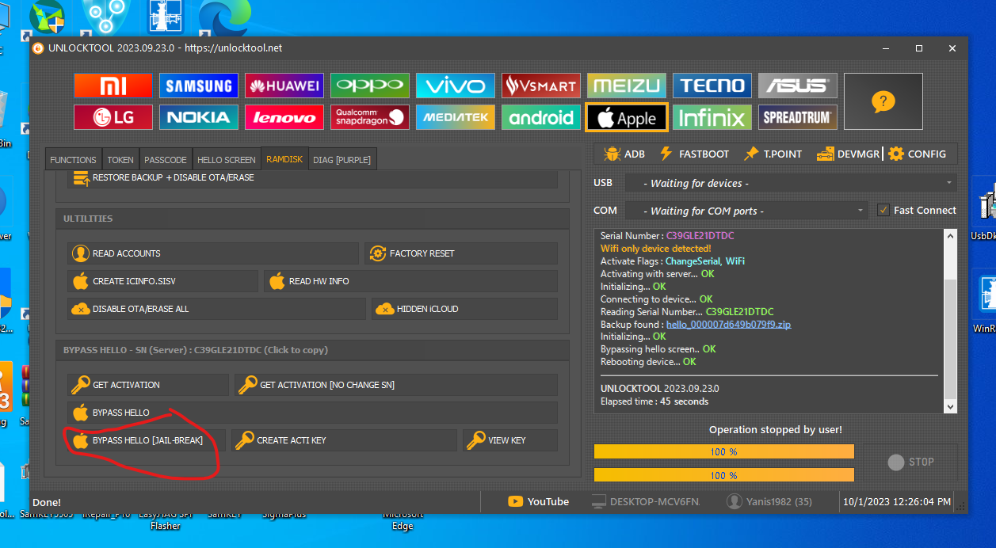Image resolution: width=996 pixels, height=548 pixels.
Task: Open the Tecno brand tile
Action: coord(712,86)
